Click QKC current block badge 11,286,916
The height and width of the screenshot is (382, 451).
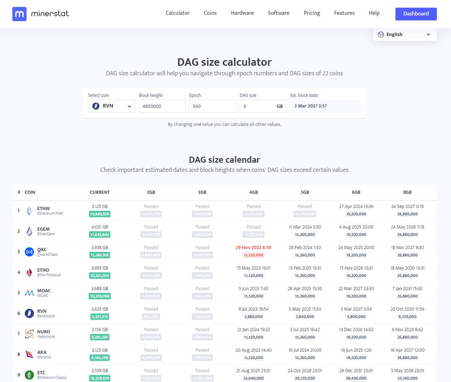[100, 255]
